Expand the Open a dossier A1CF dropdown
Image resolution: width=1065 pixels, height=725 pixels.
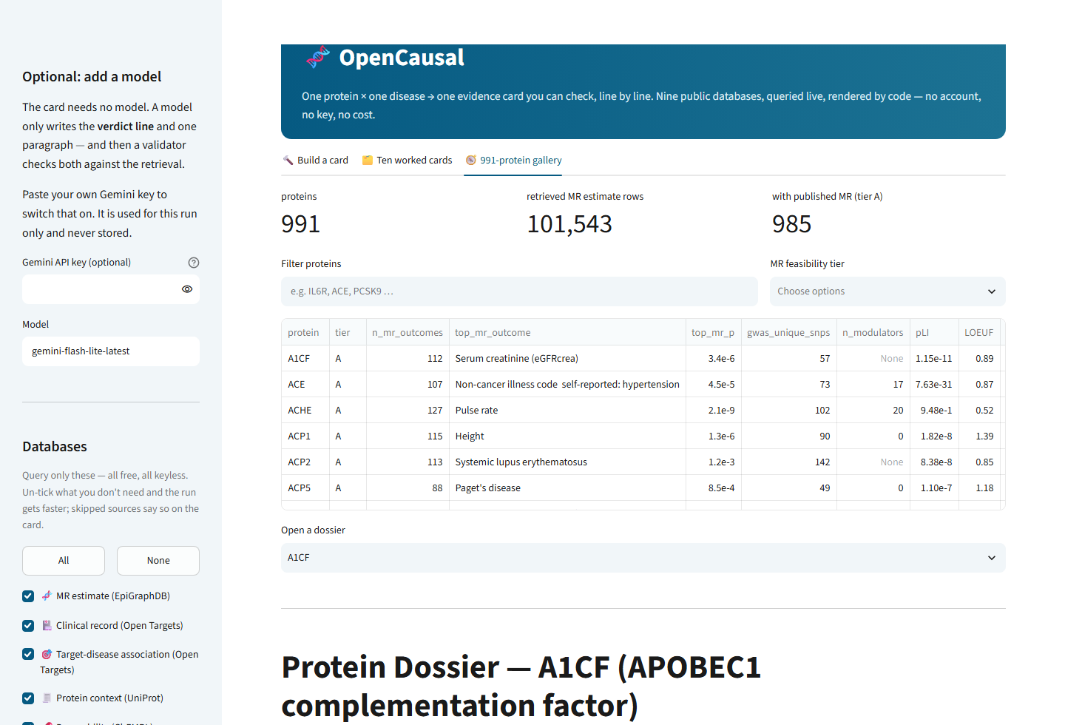(x=643, y=558)
